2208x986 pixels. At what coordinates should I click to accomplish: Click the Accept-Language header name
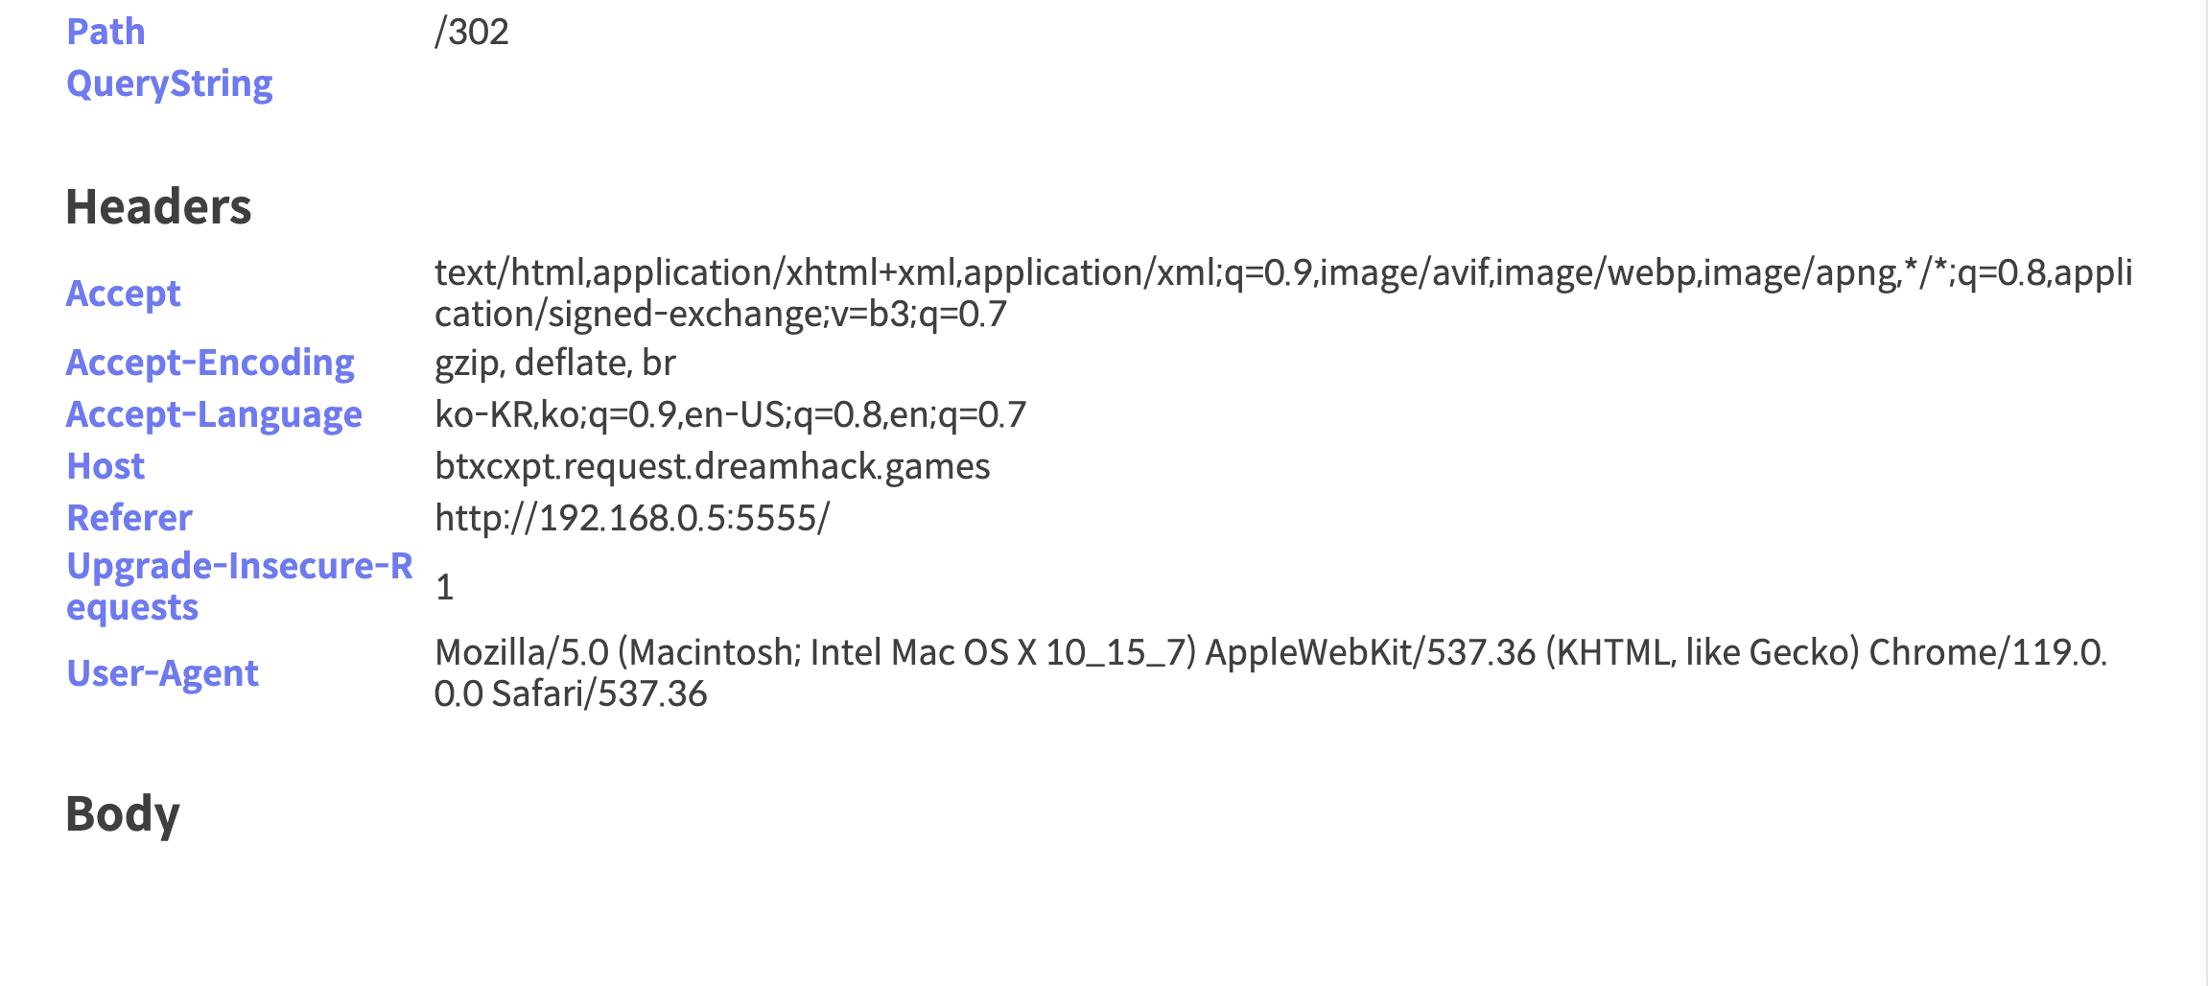click(214, 414)
